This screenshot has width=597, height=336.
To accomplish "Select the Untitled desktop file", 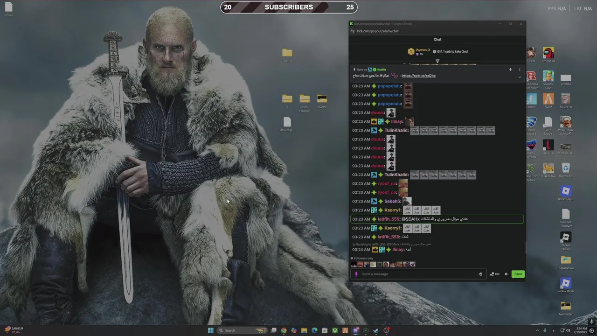I will pos(566,79).
